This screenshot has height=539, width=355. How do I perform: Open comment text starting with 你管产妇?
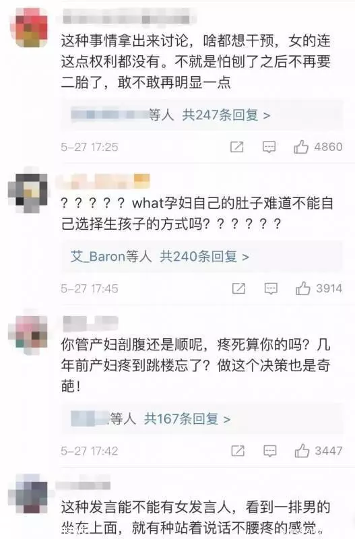coord(196,365)
